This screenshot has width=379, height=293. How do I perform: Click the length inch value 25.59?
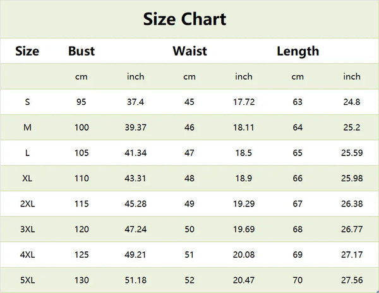coord(352,153)
